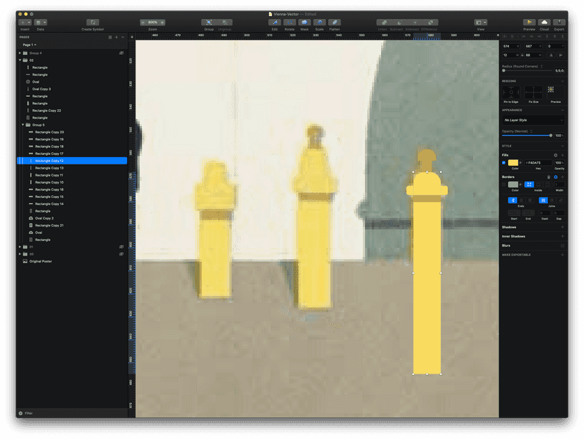Screen dimensions: 584x439
Task: Apply a Mask using the toolbar icon
Action: point(305,22)
